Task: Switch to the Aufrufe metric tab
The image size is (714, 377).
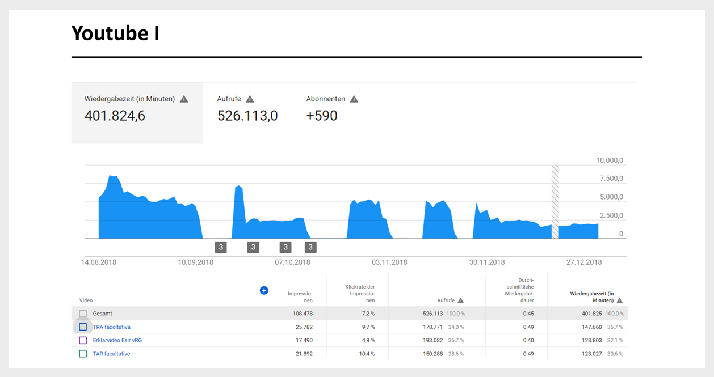Action: 247,112
